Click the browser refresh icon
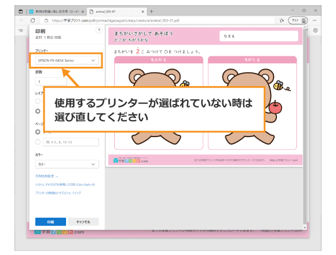 click(x=33, y=20)
